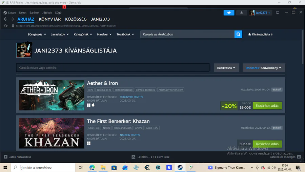This screenshot has width=305, height=172.
Task: Open the Letöltés downloads status
Action: pyautogui.click(x=150, y=157)
